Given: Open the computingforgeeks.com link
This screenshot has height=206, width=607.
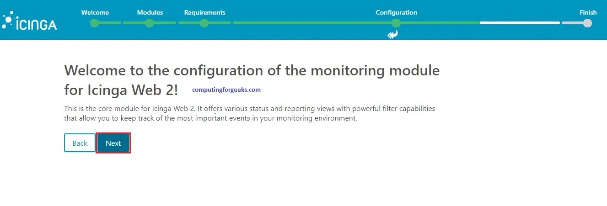Looking at the screenshot, I should point(226,90).
